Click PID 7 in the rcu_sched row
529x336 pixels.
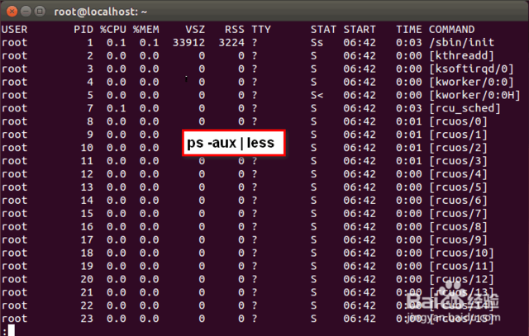[90, 108]
